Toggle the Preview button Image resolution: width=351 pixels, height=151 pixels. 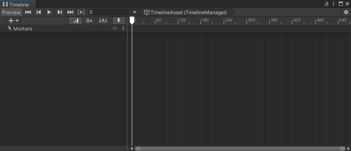11,12
